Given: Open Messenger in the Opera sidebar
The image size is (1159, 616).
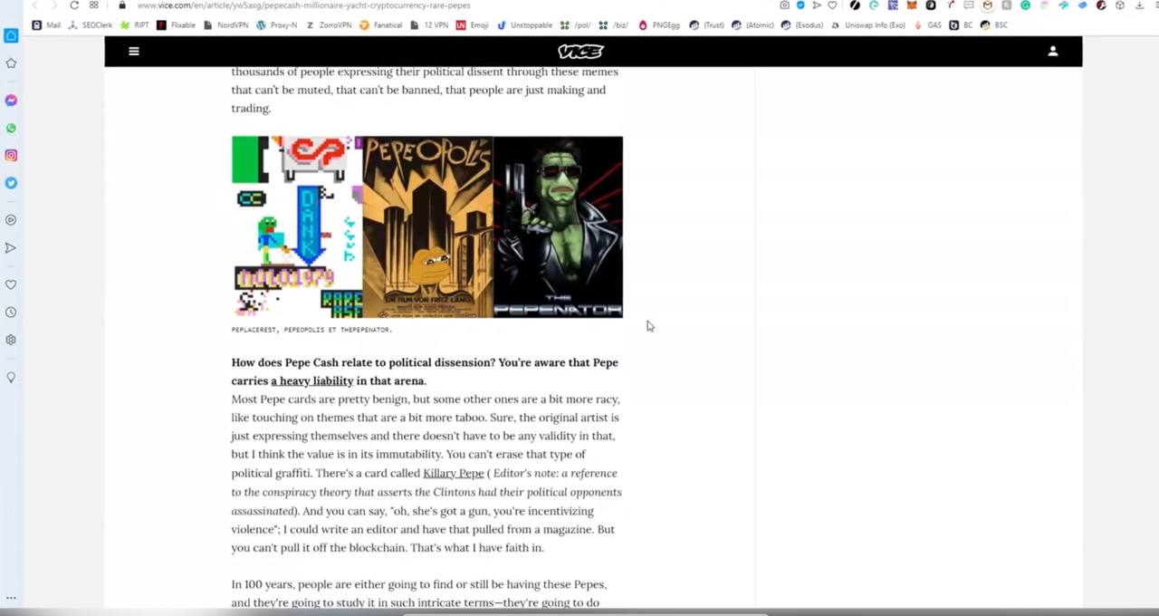Looking at the screenshot, I should click(x=11, y=101).
